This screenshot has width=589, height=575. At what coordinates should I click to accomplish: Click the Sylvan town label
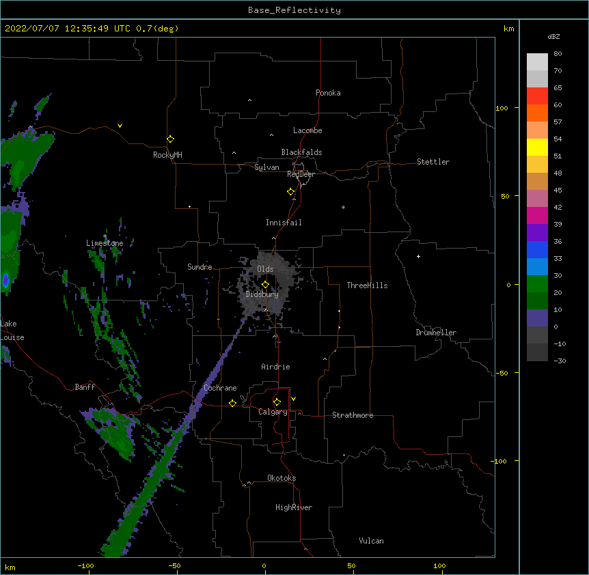266,167
